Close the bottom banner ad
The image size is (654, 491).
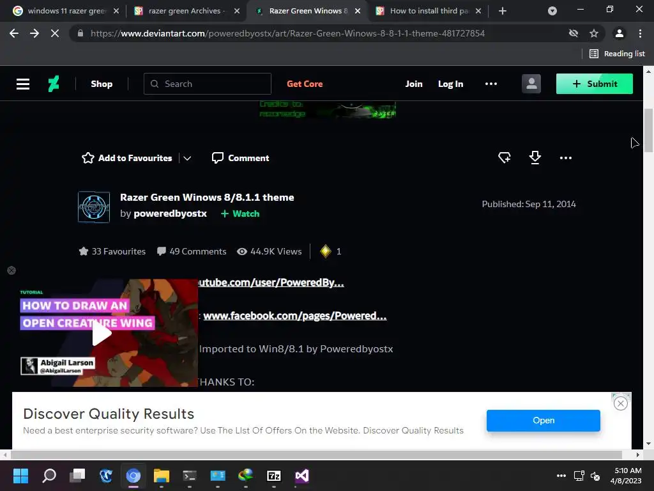point(621,403)
